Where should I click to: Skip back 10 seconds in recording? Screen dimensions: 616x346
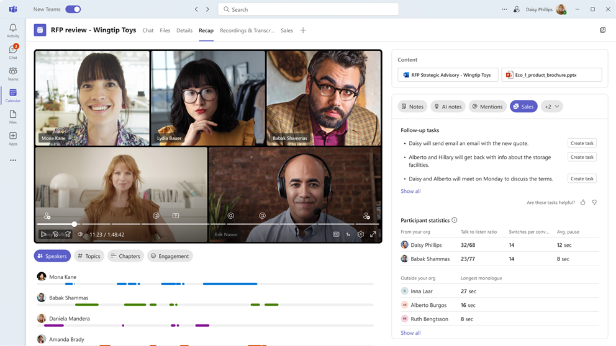tap(55, 234)
